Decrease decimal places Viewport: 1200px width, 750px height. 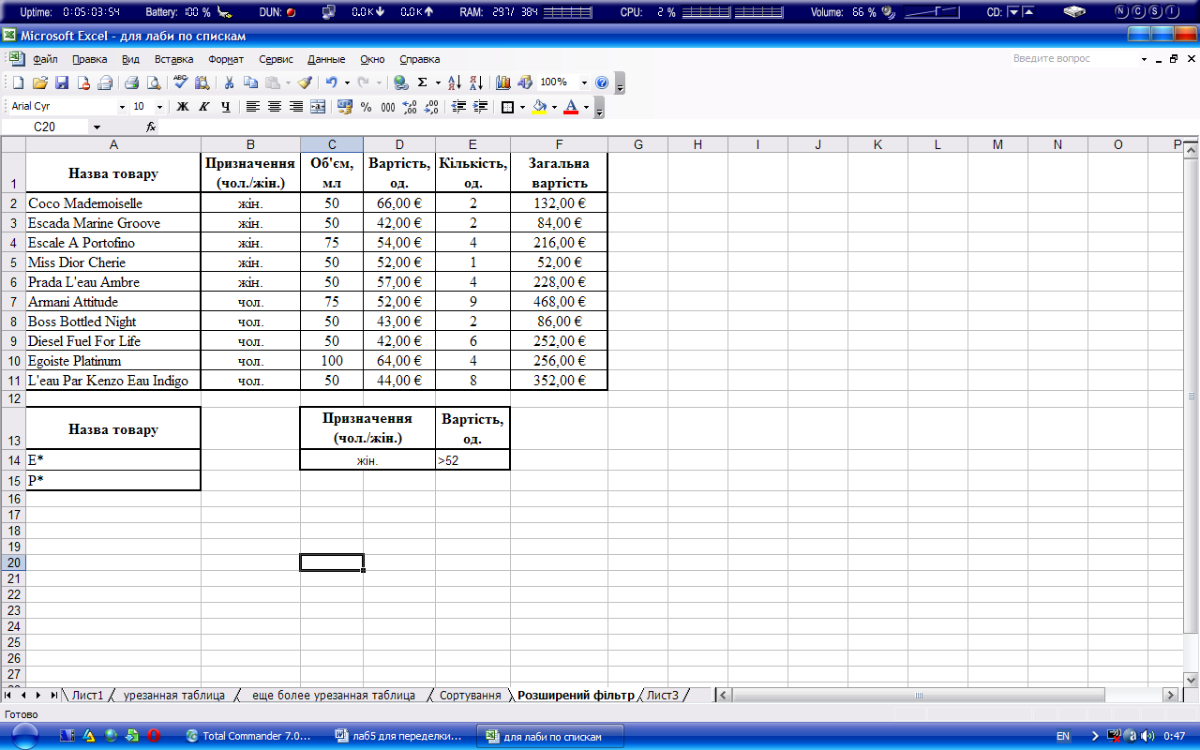432,107
